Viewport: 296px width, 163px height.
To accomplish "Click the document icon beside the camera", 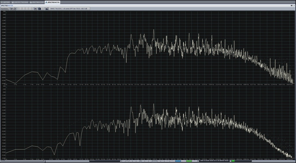I will point(43,9).
